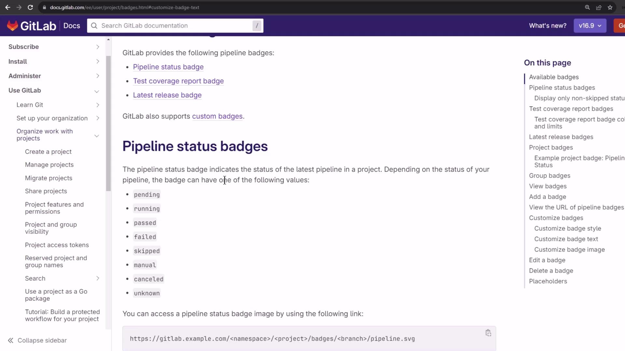Expand the Learn Git sidebar item
Viewport: 625px width, 351px height.
tap(97, 105)
